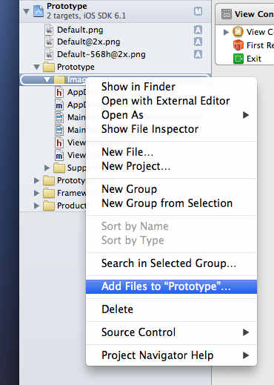Click the A badge beside Default-568h@2x.png
274x385 pixels.
pos(198,54)
